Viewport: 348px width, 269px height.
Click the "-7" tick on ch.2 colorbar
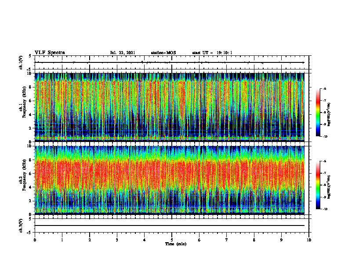tap(324, 173)
